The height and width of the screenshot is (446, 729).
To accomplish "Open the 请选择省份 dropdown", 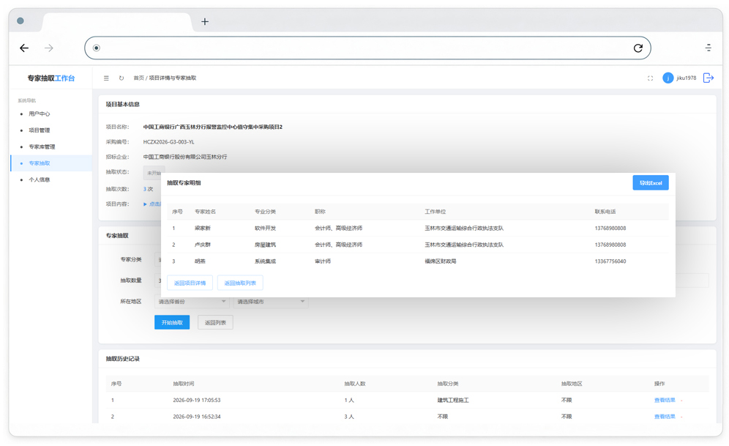I will [192, 302].
